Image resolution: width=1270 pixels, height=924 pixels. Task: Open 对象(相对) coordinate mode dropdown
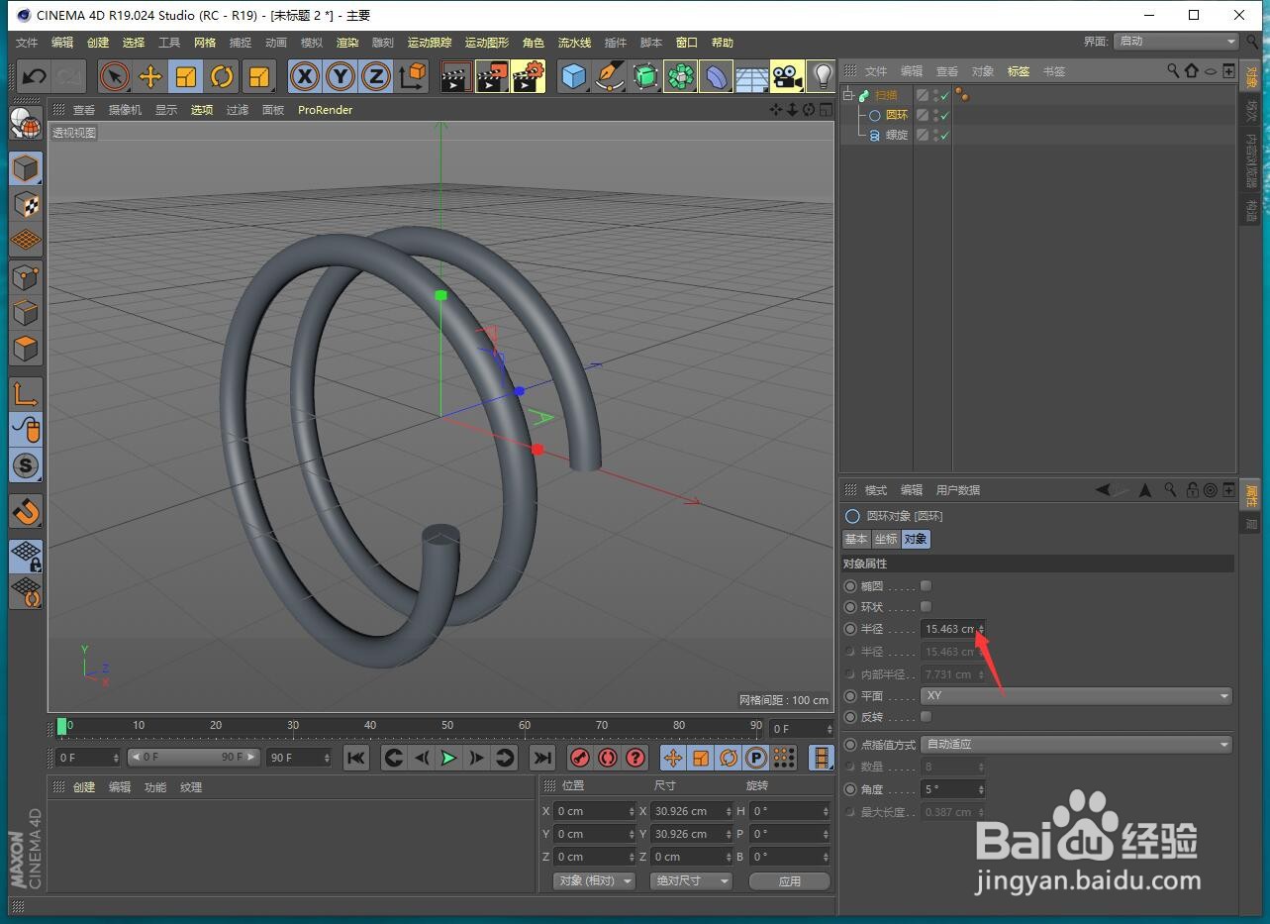pos(594,880)
